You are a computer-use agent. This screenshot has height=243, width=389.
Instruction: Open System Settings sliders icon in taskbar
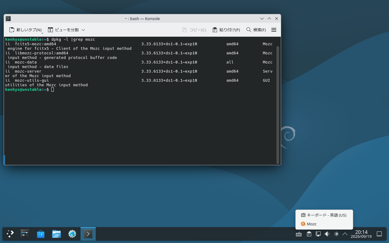point(25,234)
